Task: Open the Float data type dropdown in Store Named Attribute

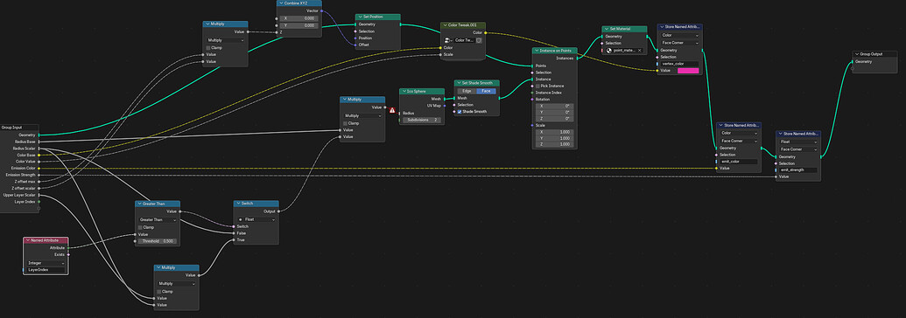Action: point(798,142)
